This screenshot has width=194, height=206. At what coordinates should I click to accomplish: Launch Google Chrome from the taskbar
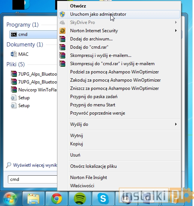click(57, 199)
